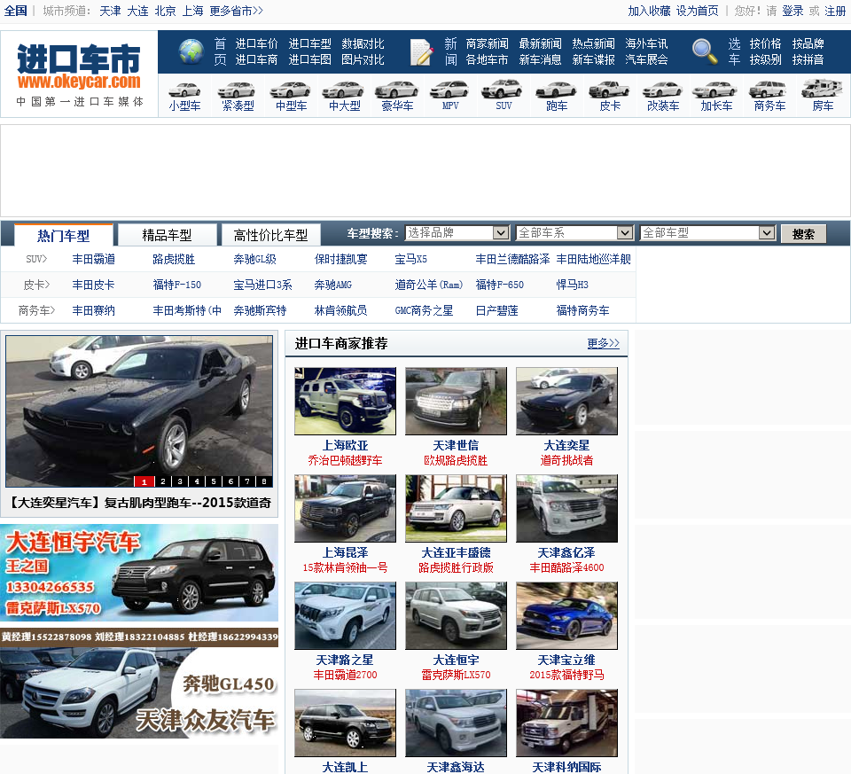Open 按价格 car selection menu item

(765, 44)
